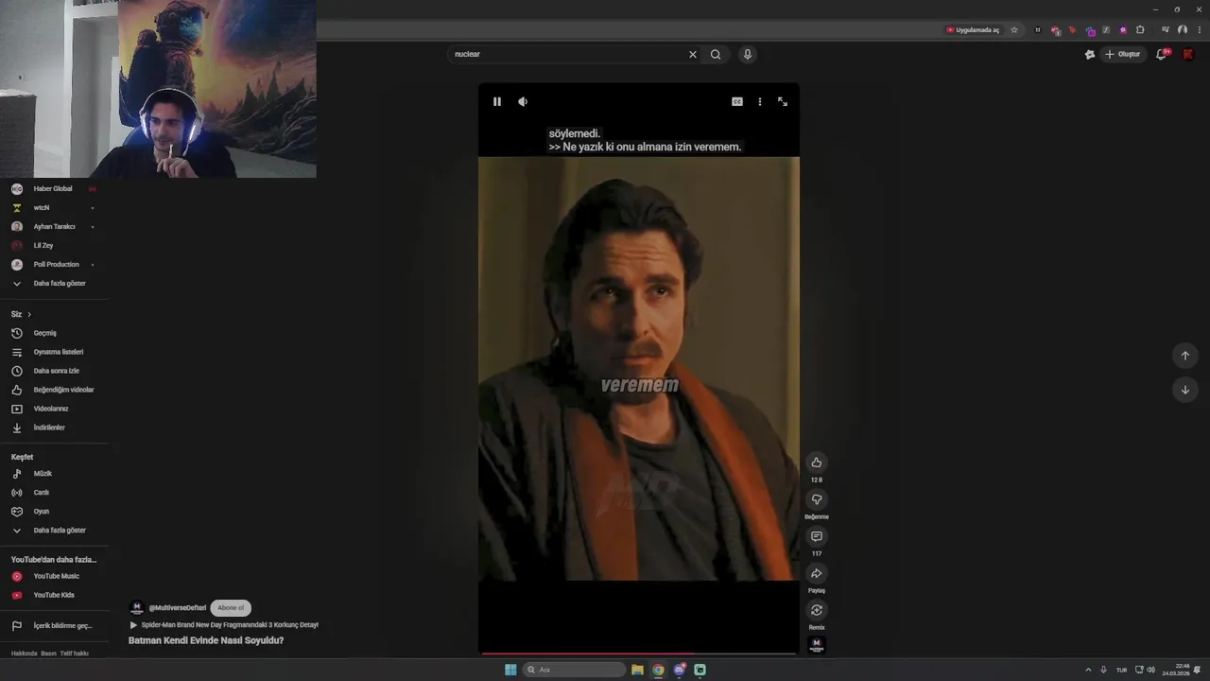This screenshot has width=1210, height=681.
Task: Click Uygulamada aç in address bar
Action: 973,30
